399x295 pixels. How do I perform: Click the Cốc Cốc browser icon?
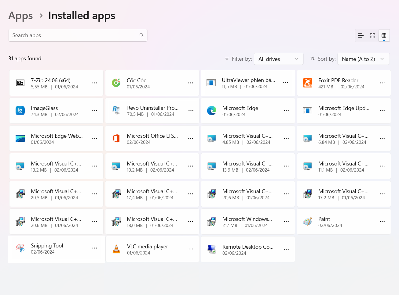116,83
